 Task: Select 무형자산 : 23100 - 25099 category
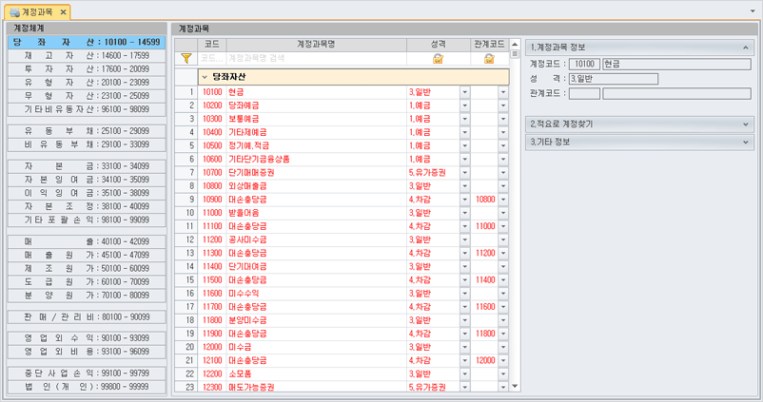coord(87,96)
